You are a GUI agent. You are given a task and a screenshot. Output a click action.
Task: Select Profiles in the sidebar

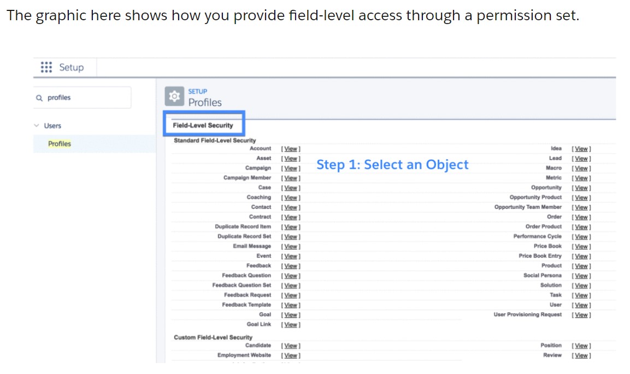pos(60,144)
